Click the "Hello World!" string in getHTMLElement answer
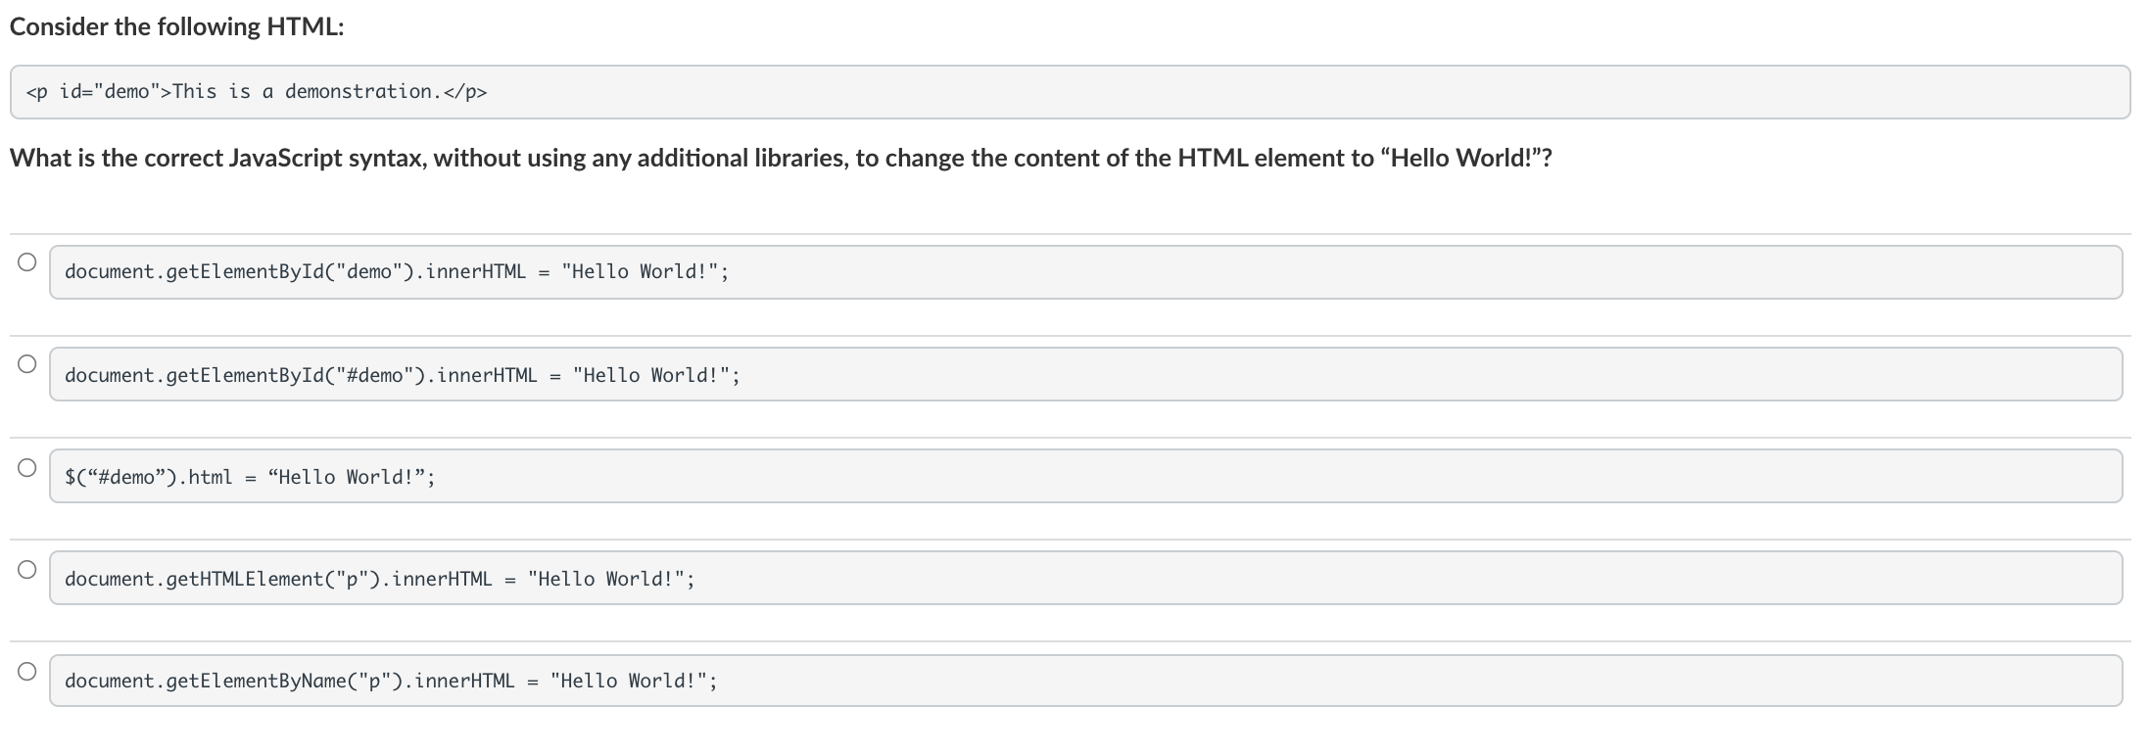Viewport: 2151px width, 754px height. click(x=606, y=579)
